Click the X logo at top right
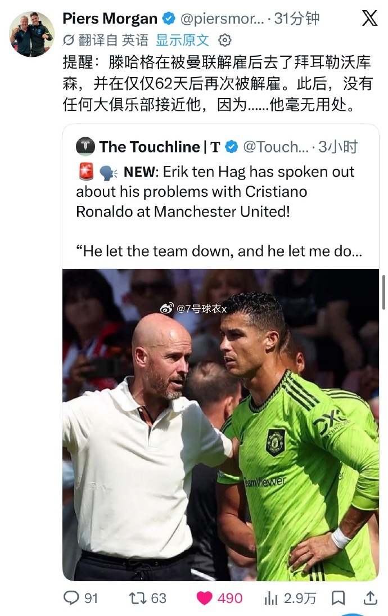 point(369,19)
